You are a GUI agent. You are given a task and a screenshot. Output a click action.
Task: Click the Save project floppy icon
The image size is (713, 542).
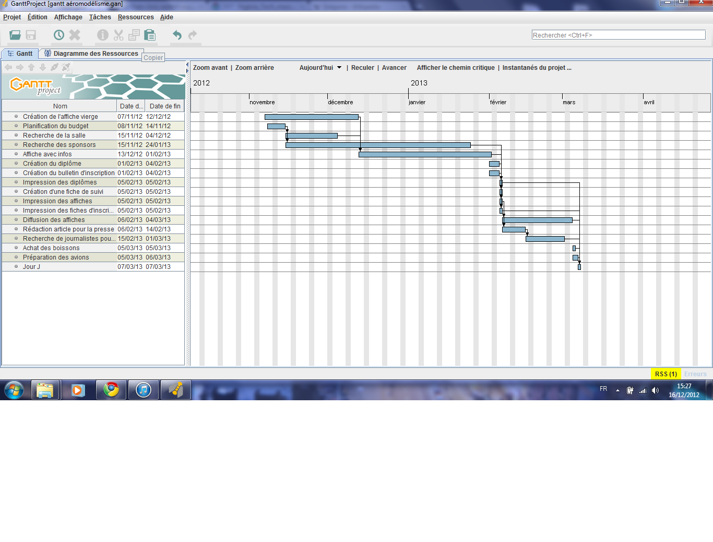(31, 35)
